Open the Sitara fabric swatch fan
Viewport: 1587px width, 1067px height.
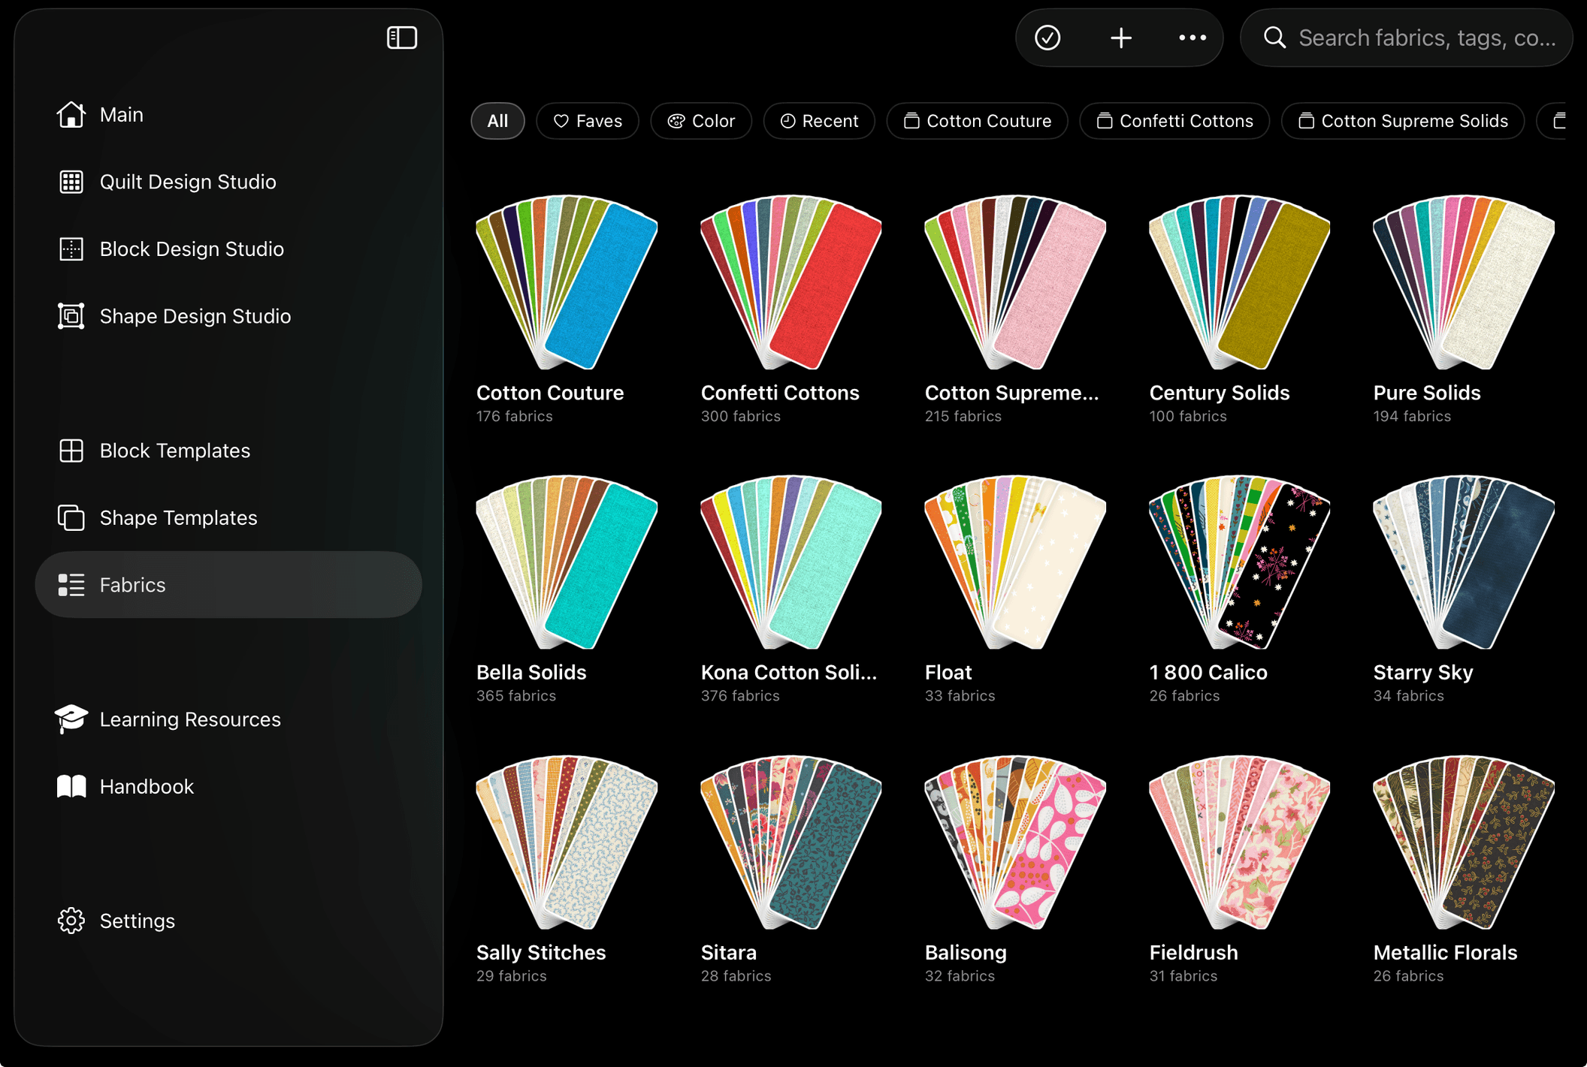click(791, 842)
